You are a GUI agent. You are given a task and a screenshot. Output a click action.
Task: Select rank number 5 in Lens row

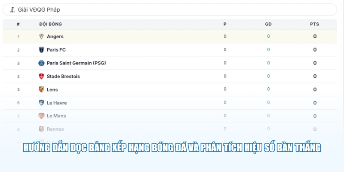(x=18, y=89)
